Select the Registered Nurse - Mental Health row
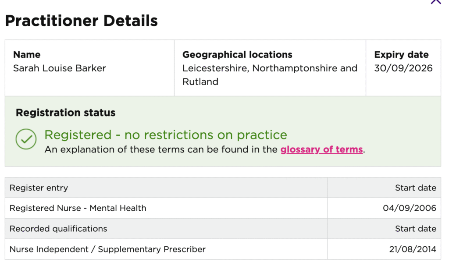This screenshot has height=262, width=449. click(x=223, y=208)
